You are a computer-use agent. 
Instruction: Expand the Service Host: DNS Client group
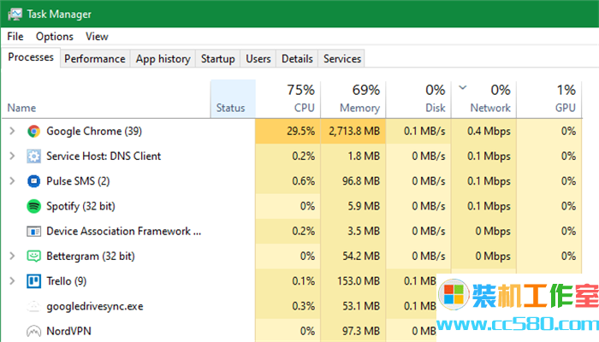click(x=12, y=156)
